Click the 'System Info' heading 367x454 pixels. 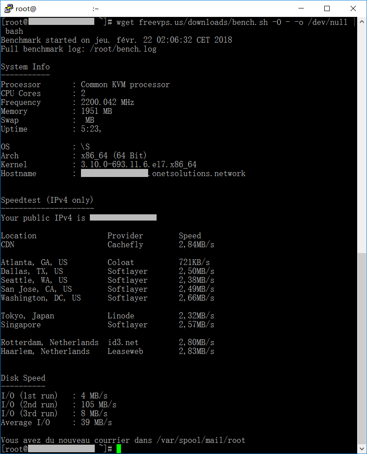click(25, 67)
